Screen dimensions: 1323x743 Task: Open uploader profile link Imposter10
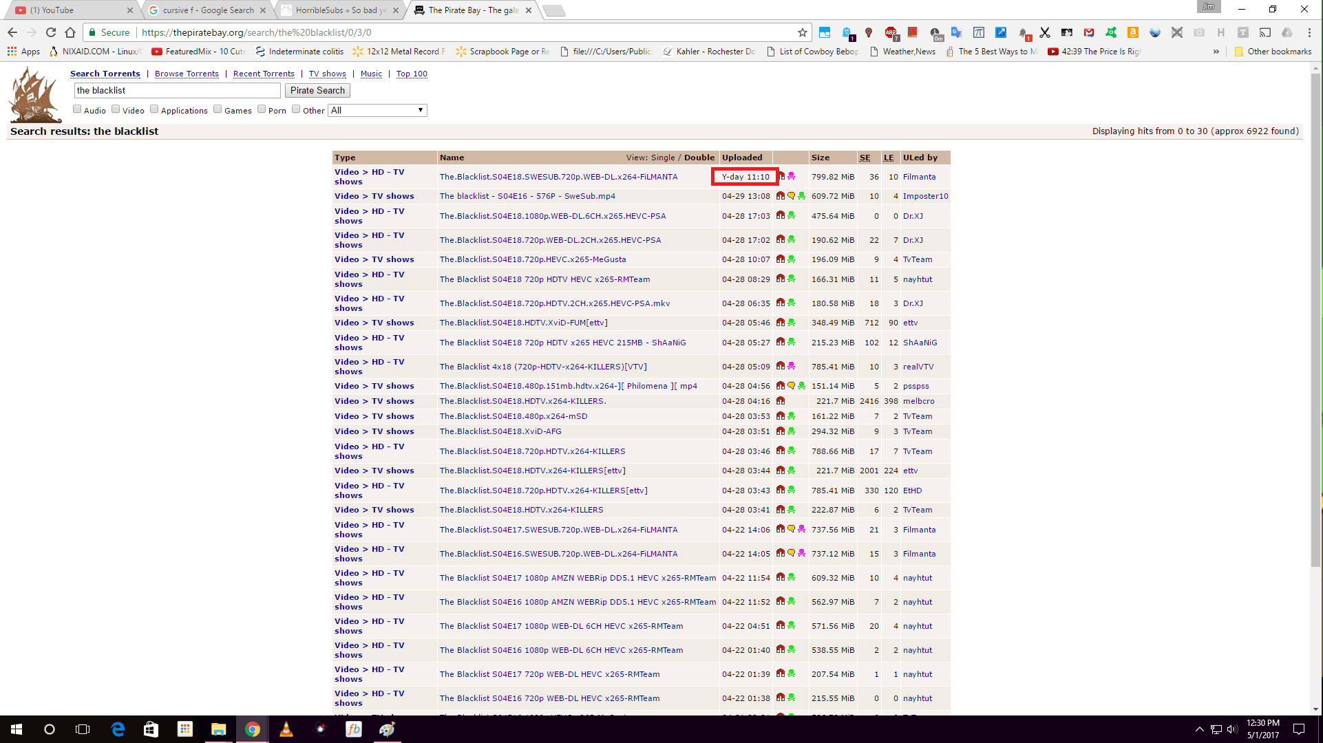pos(925,196)
